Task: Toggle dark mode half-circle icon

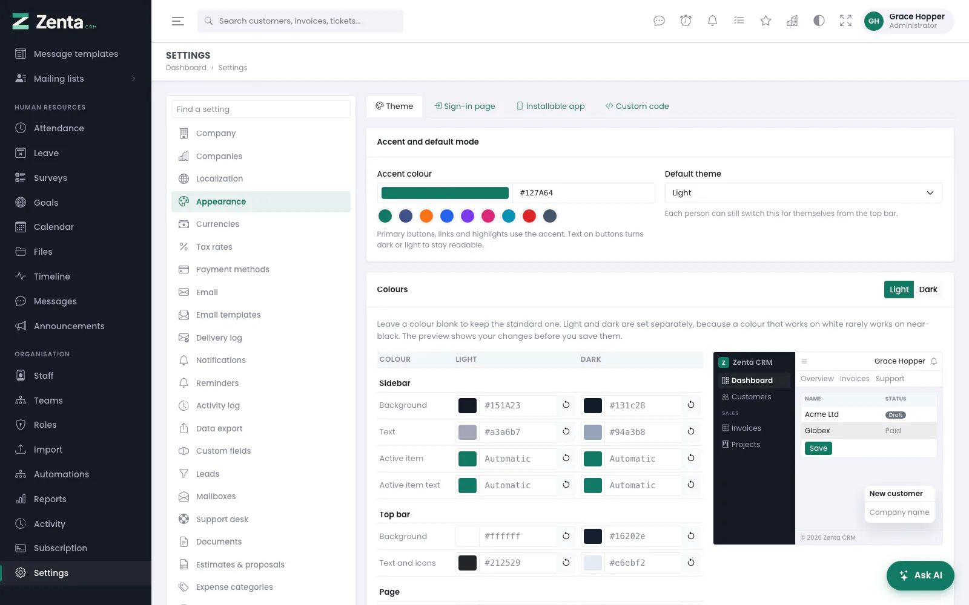Action: 819,21
